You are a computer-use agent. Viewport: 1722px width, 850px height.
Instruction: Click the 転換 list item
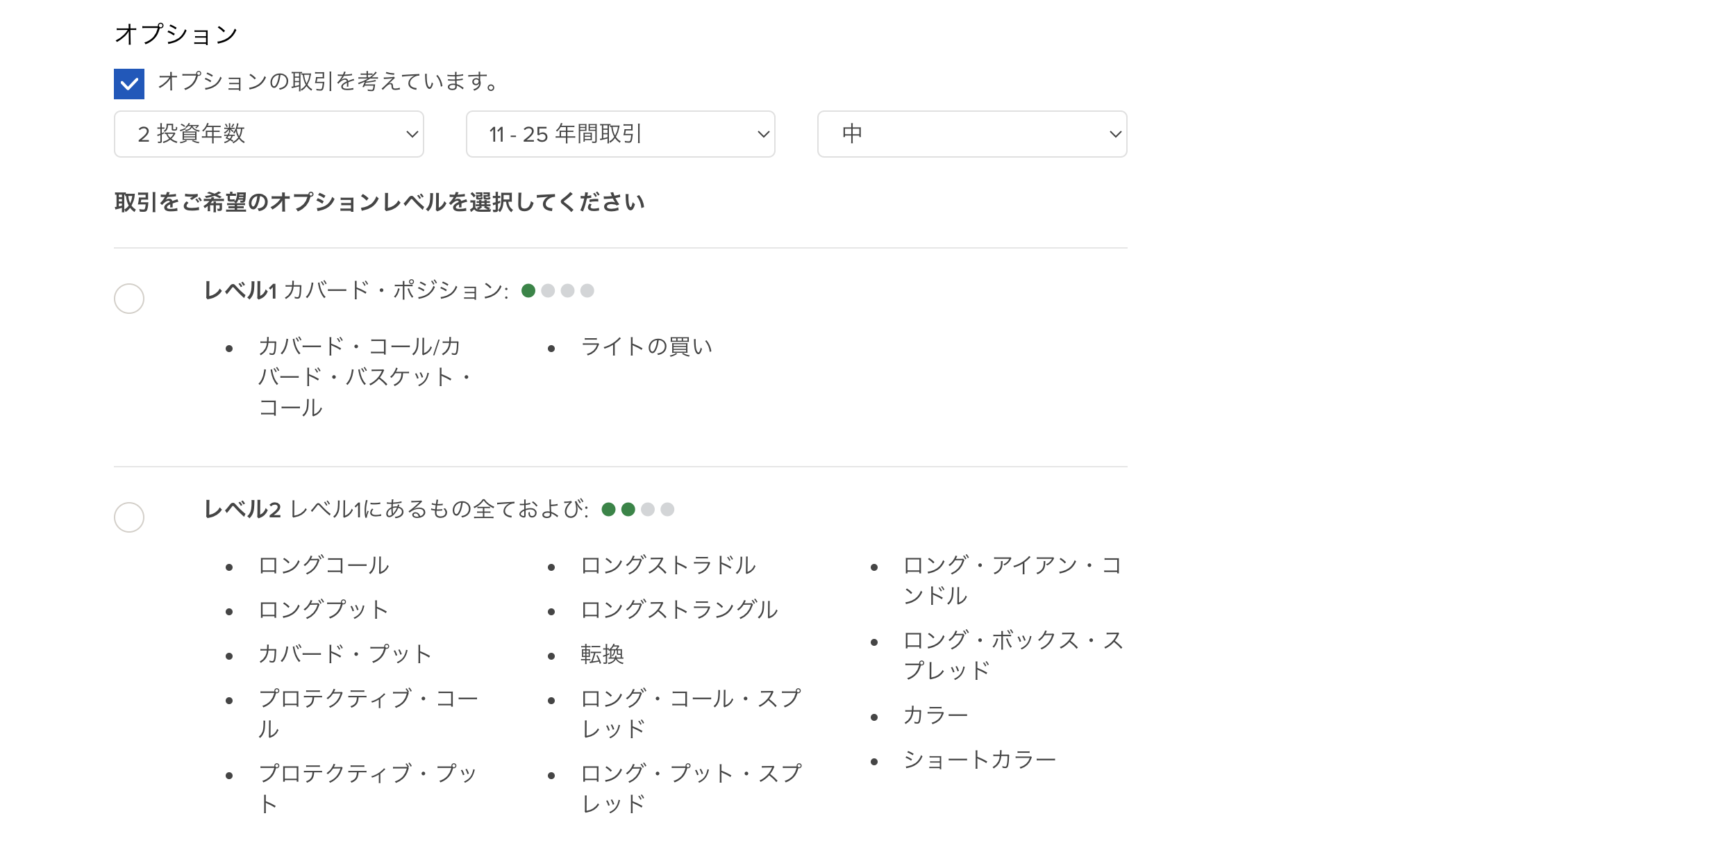pos(602,654)
